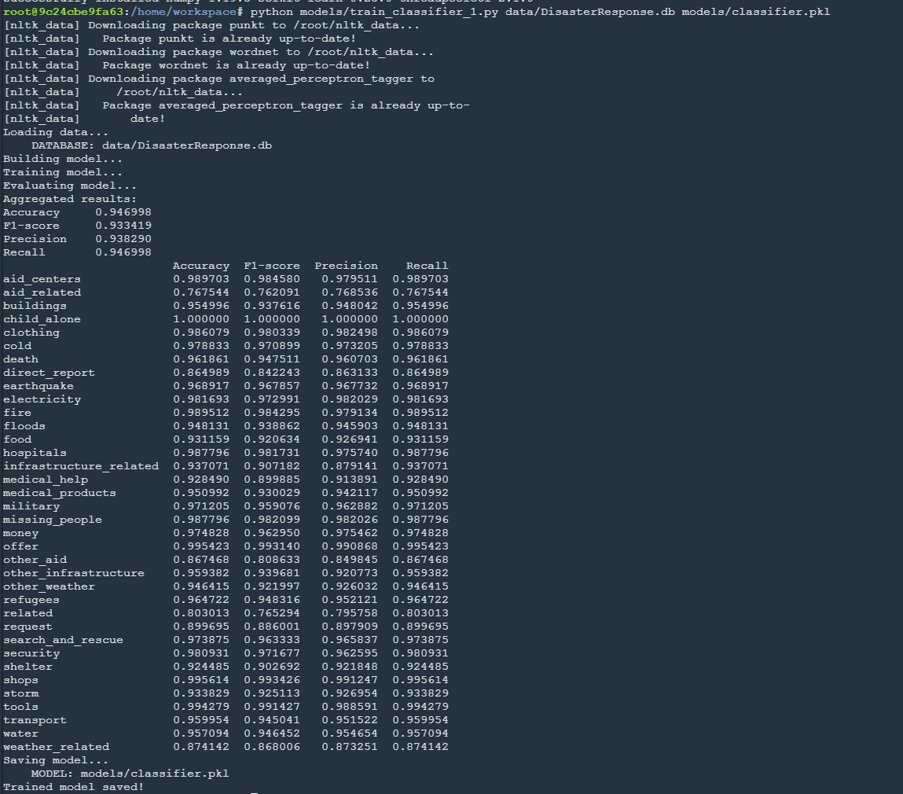Click the 'Building model...' line
The height and width of the screenshot is (794, 903).
click(62, 159)
